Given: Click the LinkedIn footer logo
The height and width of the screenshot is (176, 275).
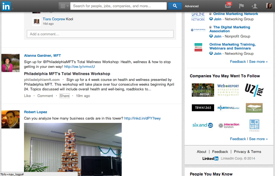Looking at the screenshot, I should 210,158.
